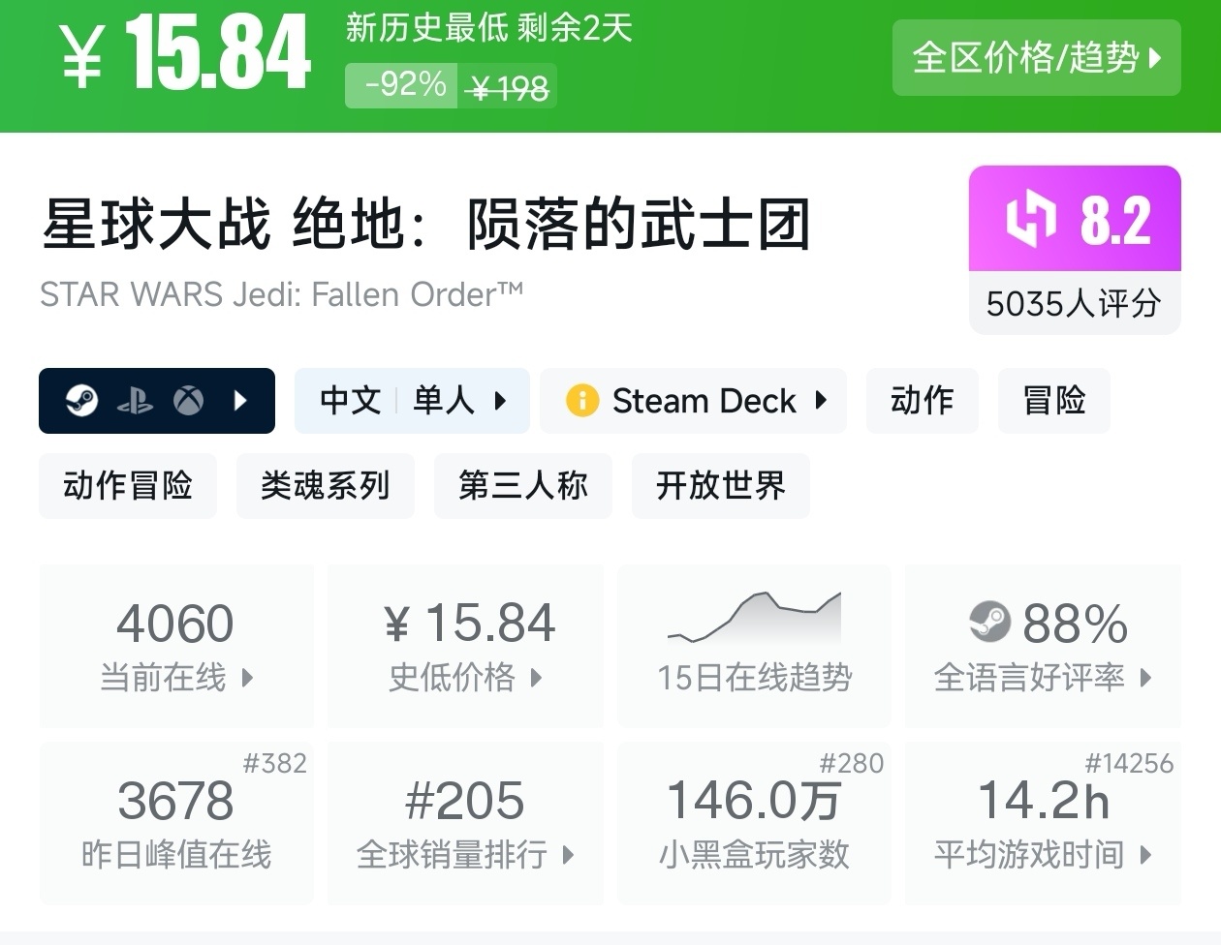Click the PlayStation platform icon
The width and height of the screenshot is (1221, 945).
(x=135, y=401)
